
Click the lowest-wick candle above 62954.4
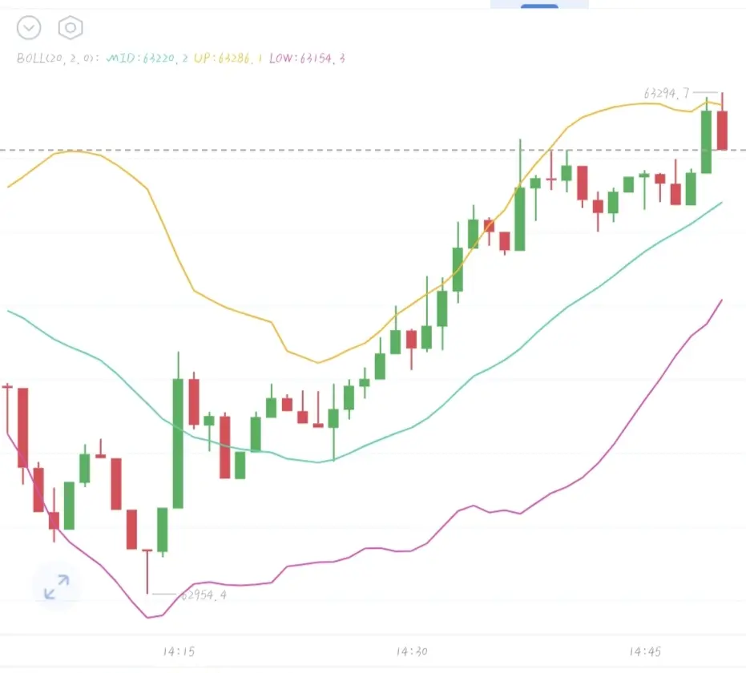click(147, 570)
